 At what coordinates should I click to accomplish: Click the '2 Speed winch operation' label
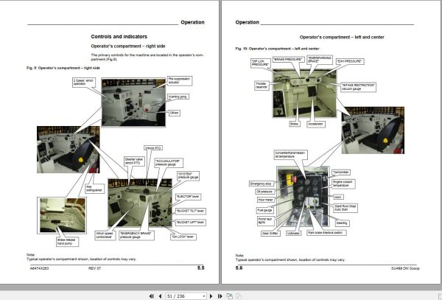tap(84, 83)
